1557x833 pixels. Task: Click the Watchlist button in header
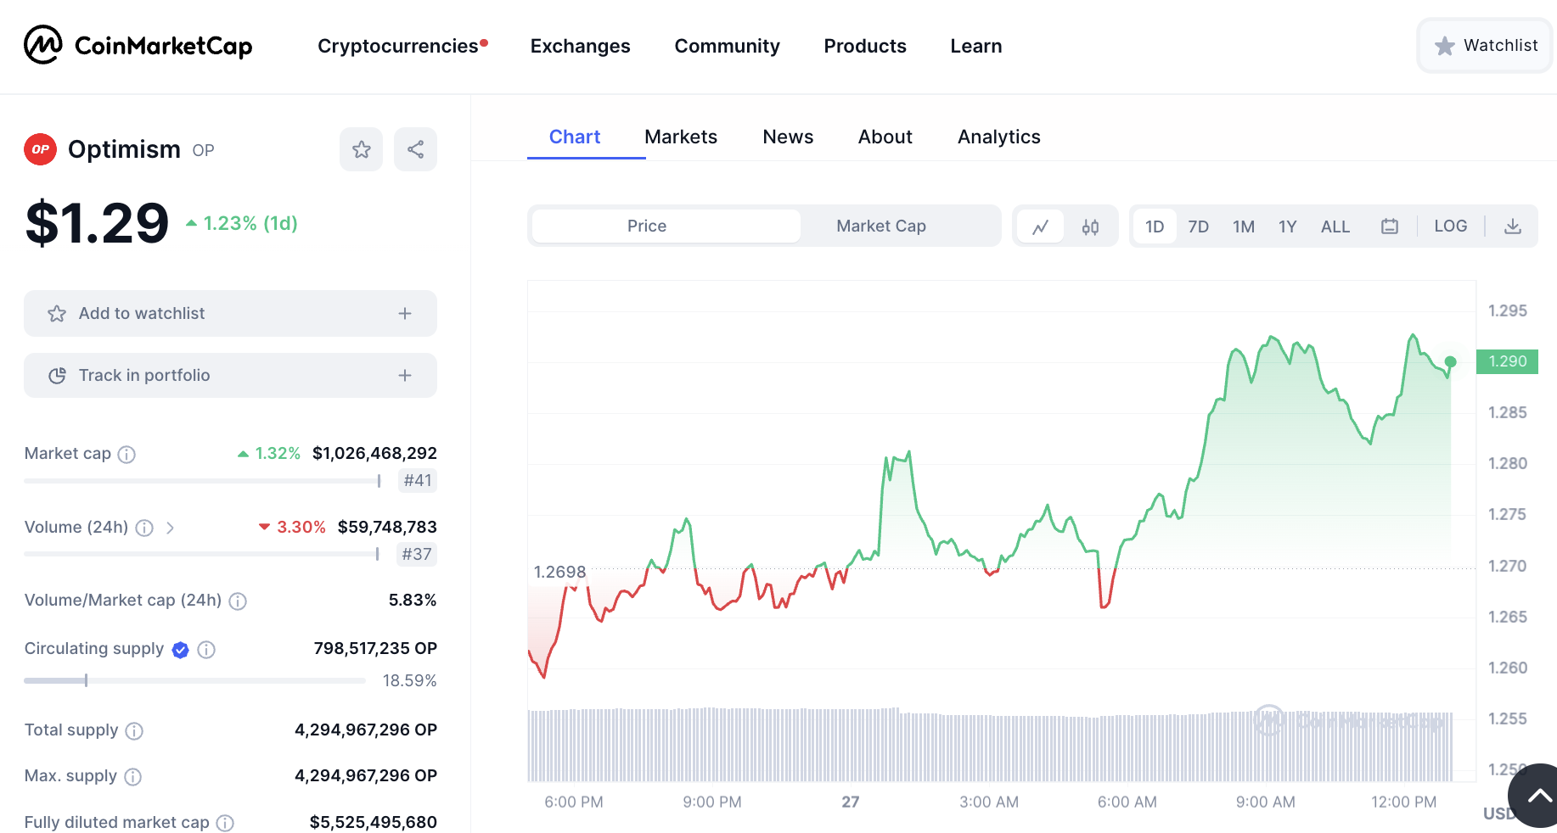pos(1486,46)
